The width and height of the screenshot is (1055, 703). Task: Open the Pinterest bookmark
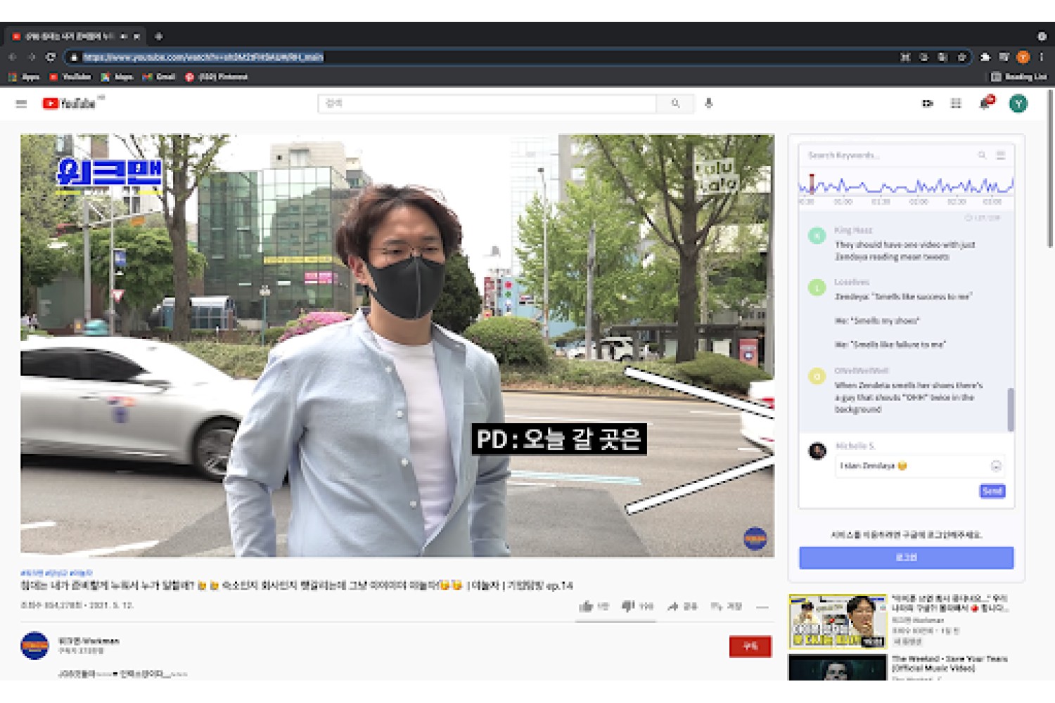[217, 77]
